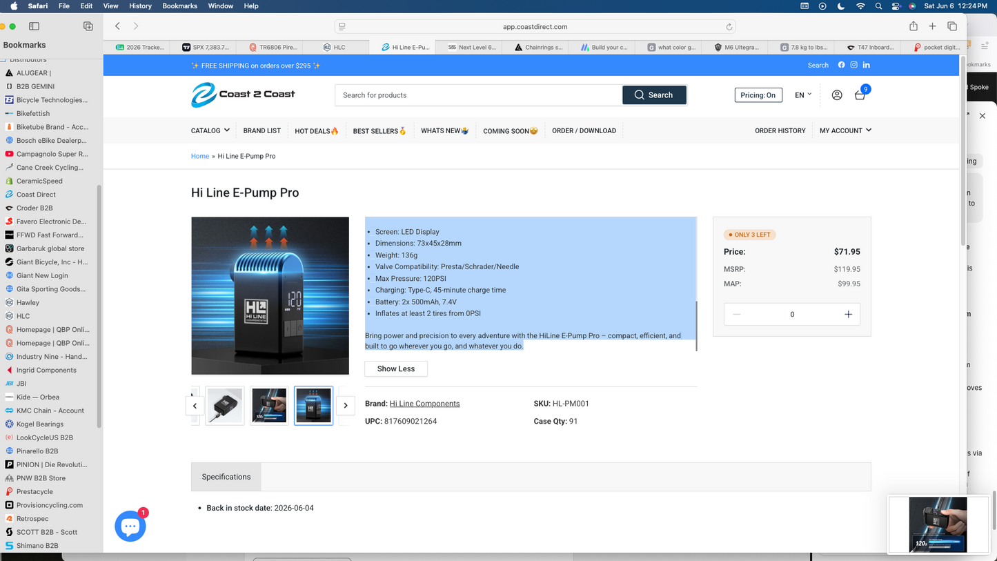Click the Home breadcrumb link
This screenshot has width=997, height=561.
[x=200, y=156]
